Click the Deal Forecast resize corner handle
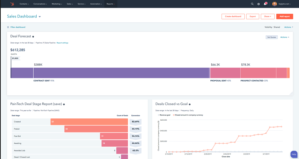Viewport: 299px width, 159px height. point(291,93)
